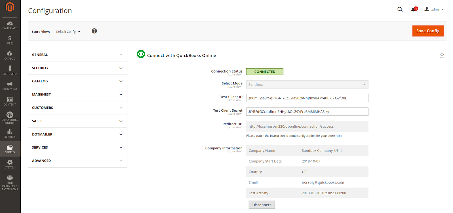Image resolution: width=453 pixels, height=213 pixels.
Task: Select the Last Activity timestamp value
Action: (x=324, y=193)
